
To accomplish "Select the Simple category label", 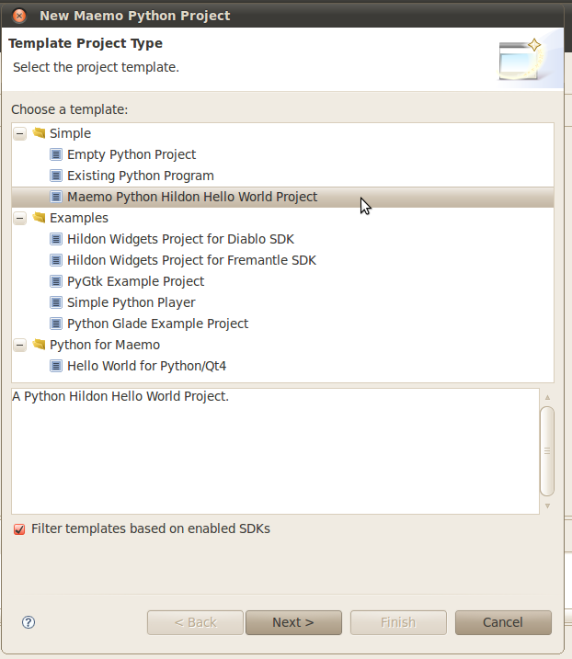I will [x=70, y=133].
